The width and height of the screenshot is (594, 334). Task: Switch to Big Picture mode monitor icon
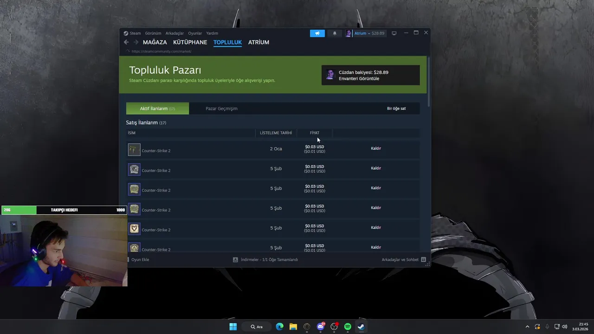click(x=394, y=33)
